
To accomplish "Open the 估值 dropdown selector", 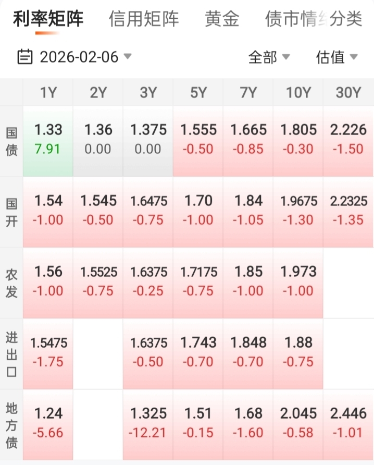I will click(x=336, y=57).
